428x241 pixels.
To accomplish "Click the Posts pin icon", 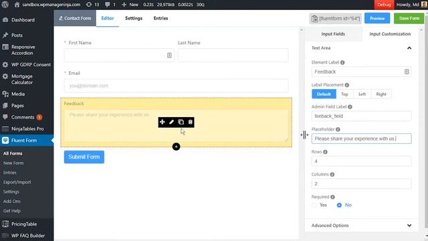I will pyautogui.click(x=5, y=35).
